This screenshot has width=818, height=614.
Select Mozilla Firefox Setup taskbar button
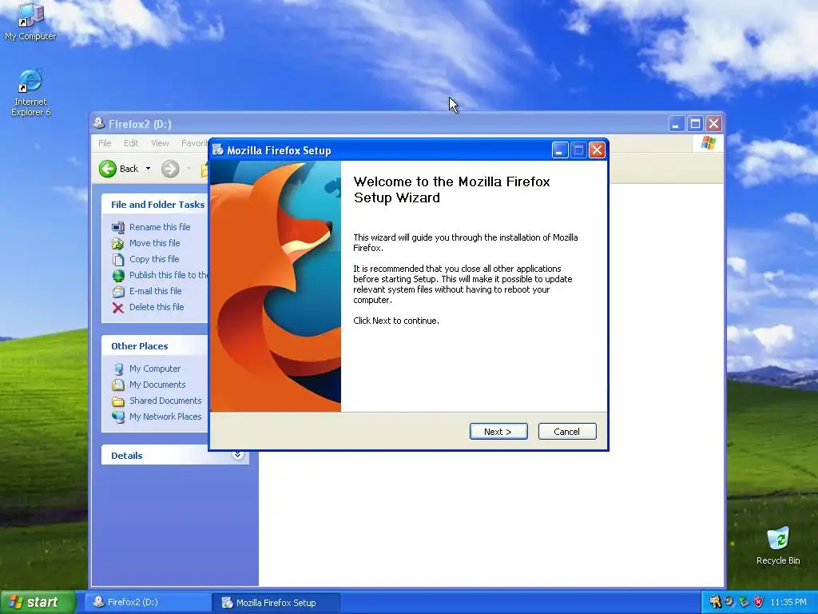point(276,603)
